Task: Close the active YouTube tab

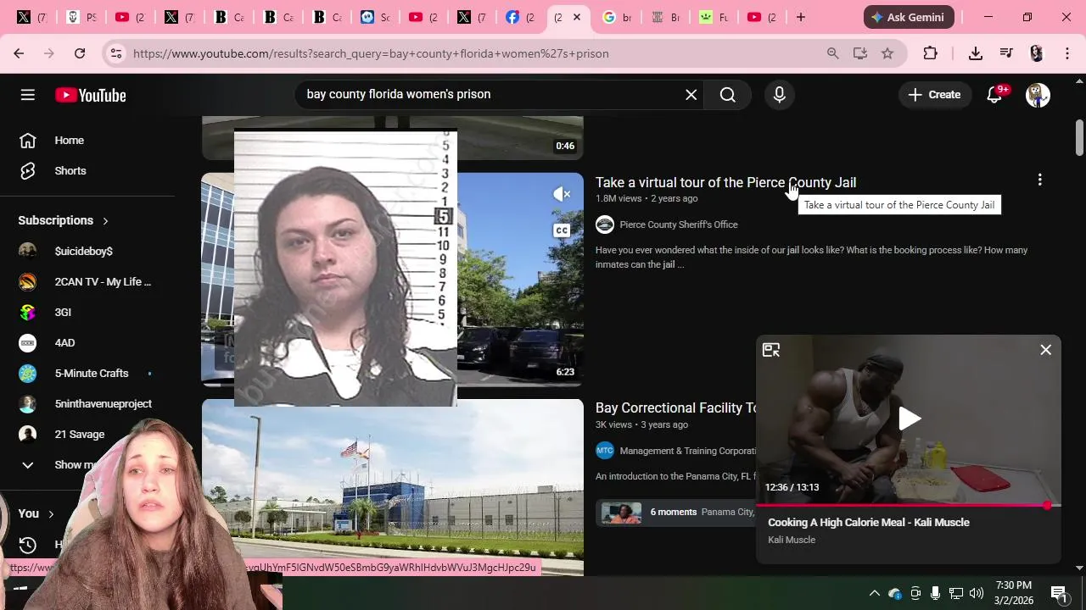Action: click(577, 17)
